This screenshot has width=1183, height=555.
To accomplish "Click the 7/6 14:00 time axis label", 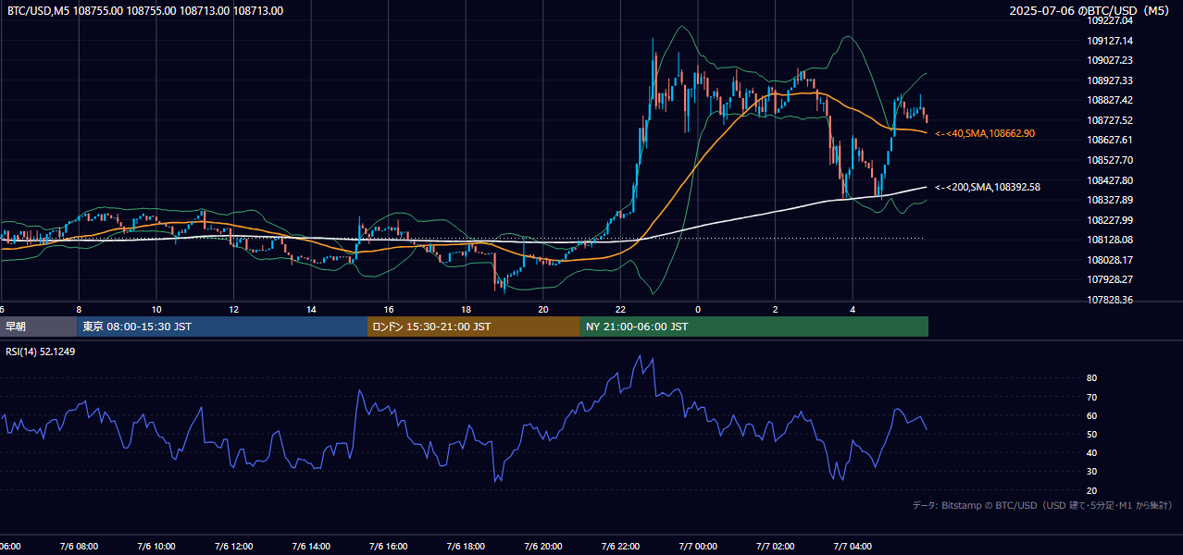I will 311,547.
